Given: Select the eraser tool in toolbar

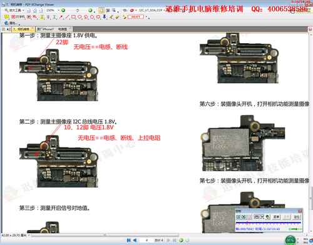Looking at the screenshot, I should coord(118,17).
